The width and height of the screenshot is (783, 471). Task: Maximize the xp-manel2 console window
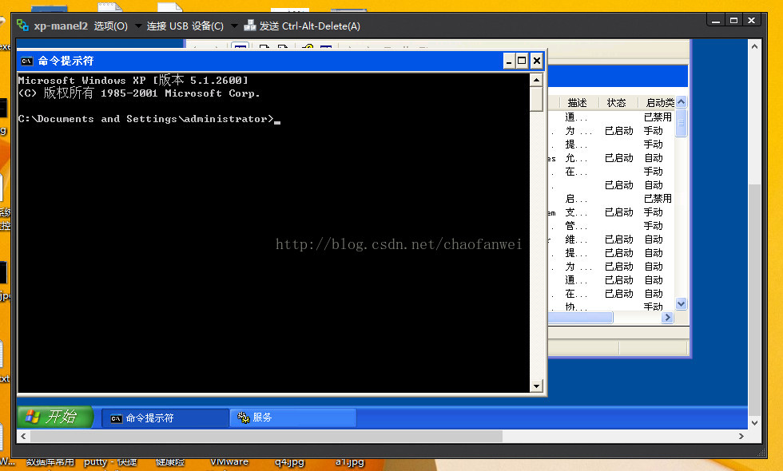click(x=733, y=21)
